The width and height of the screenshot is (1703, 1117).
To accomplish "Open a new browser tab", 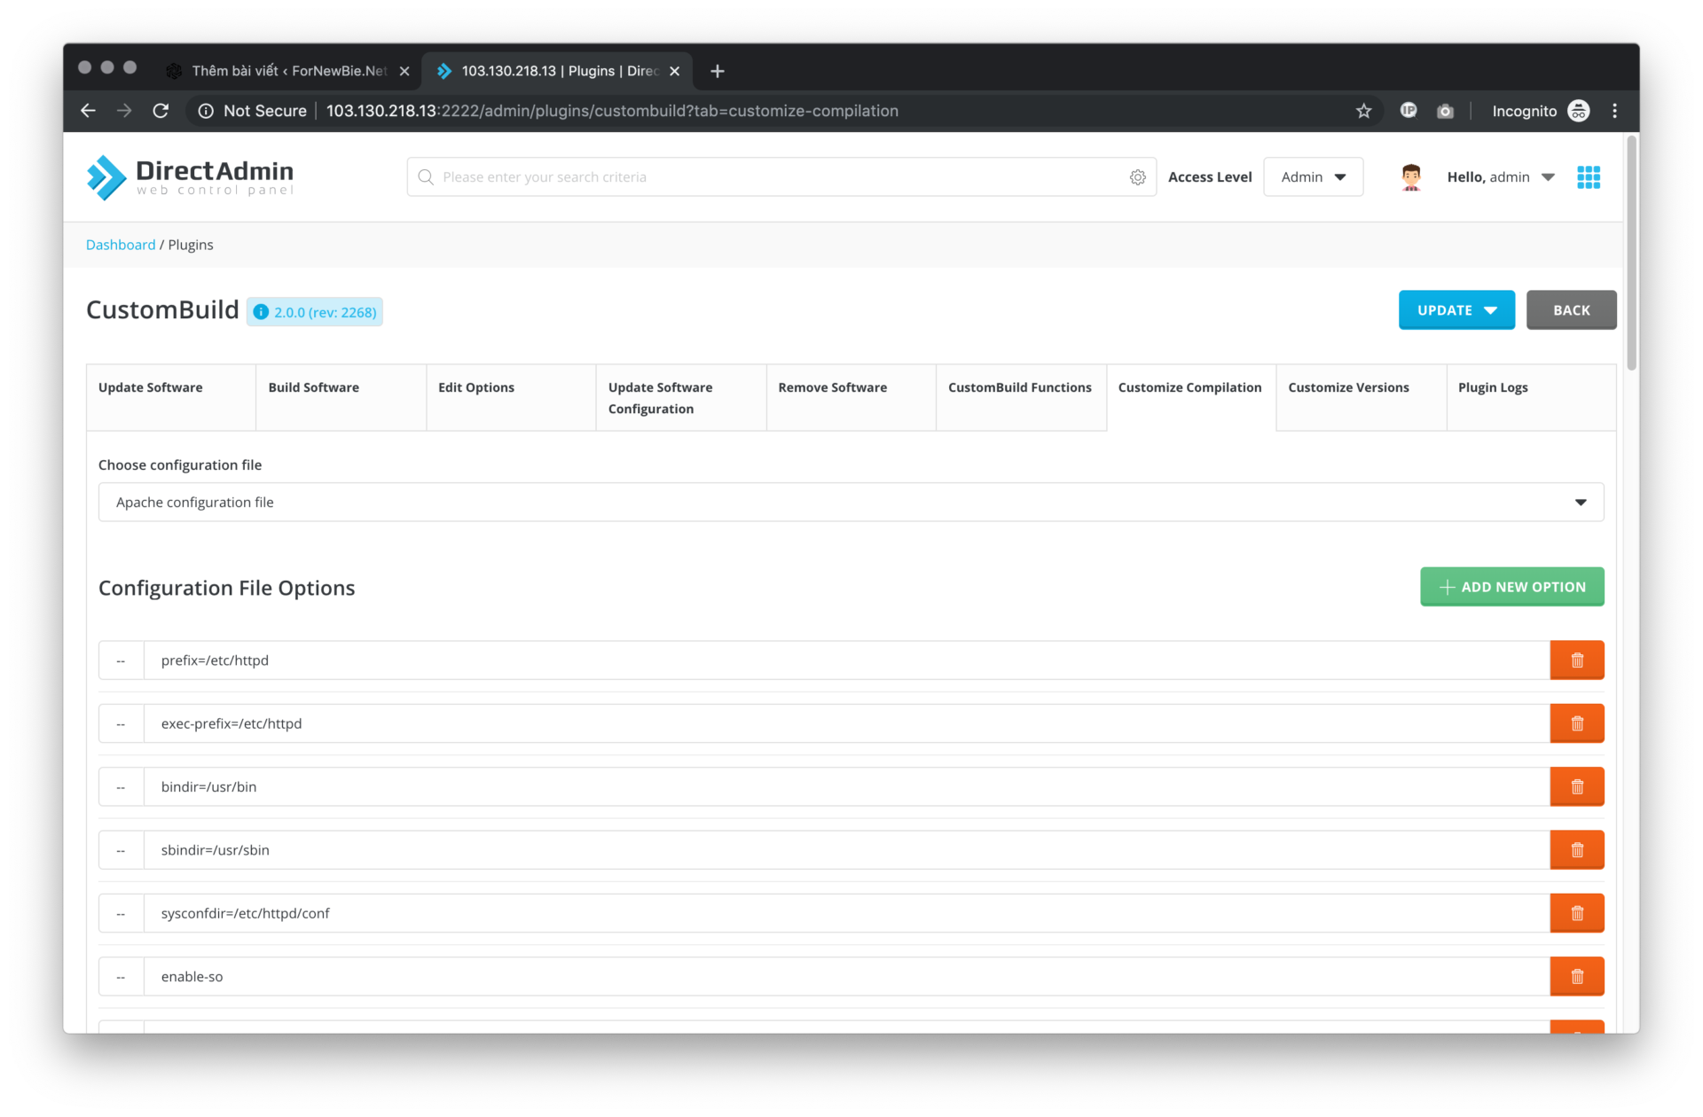I will pos(718,71).
